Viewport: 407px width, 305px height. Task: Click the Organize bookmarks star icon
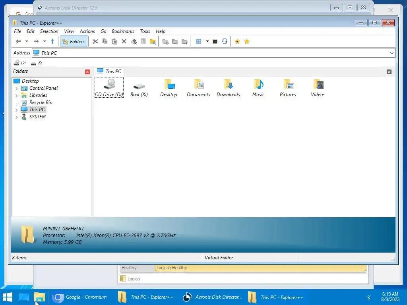tap(247, 41)
